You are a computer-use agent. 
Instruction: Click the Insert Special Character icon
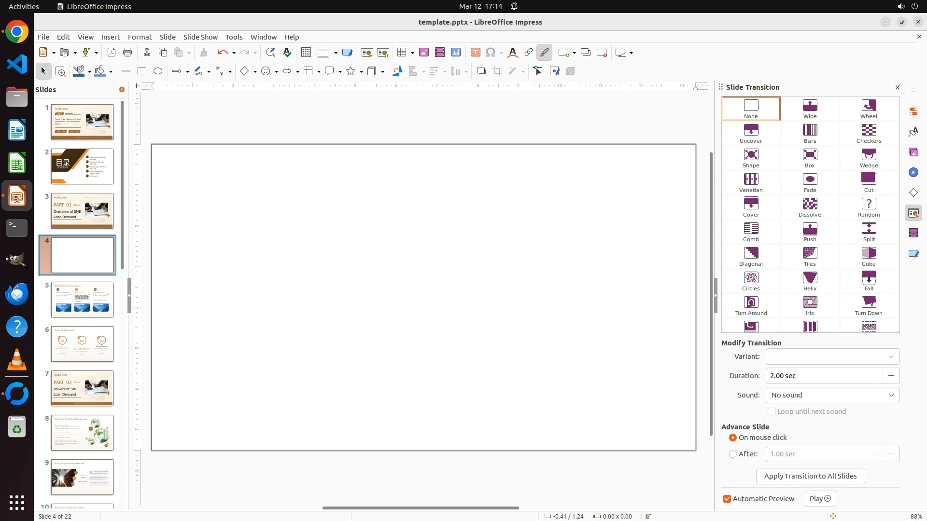tap(491, 53)
